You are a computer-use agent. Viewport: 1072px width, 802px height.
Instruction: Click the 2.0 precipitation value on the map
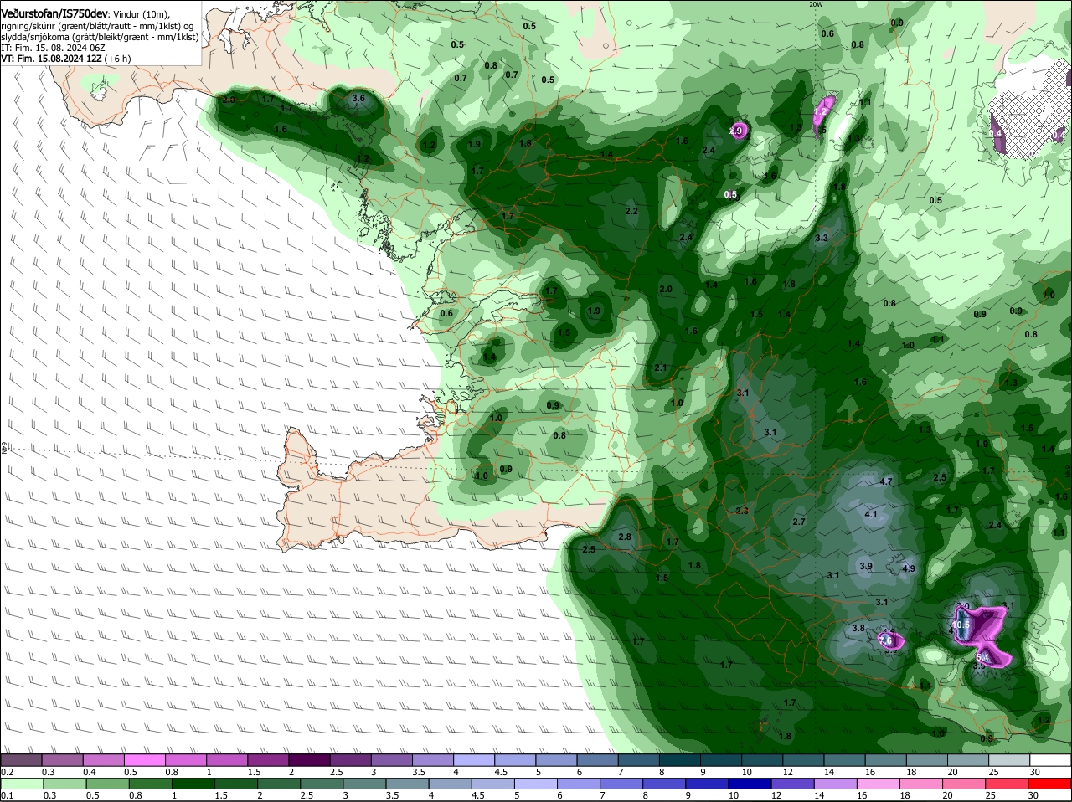666,289
